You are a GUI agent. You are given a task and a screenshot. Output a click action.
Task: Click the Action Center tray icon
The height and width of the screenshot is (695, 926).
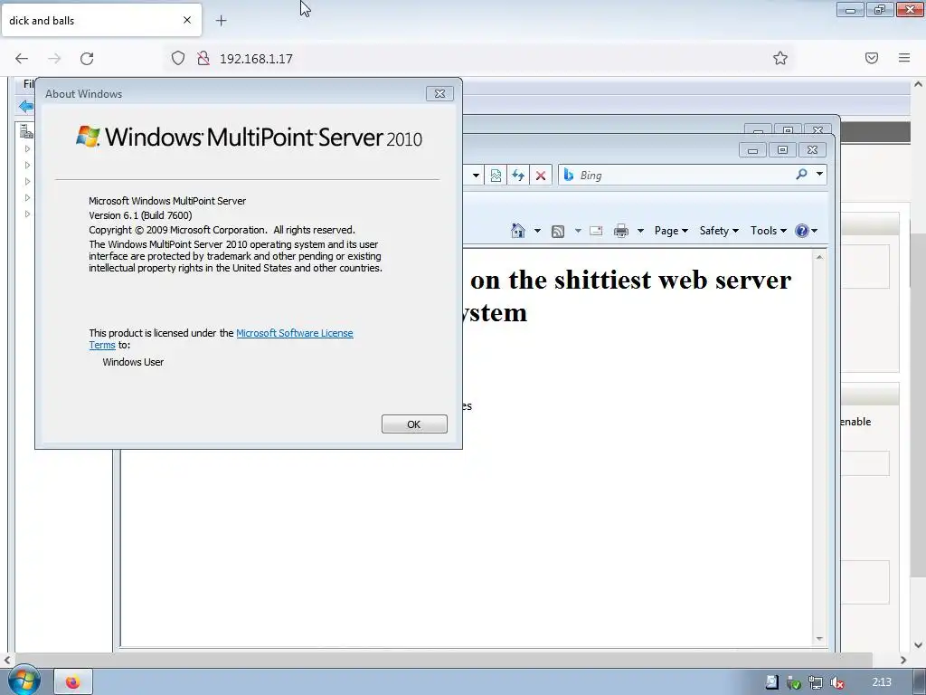click(771, 682)
